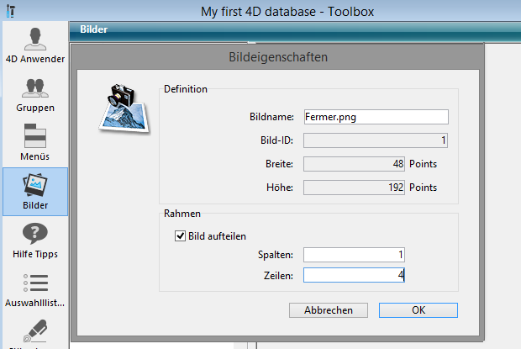
Task: Open the 4D Anwender section
Action: (35, 45)
